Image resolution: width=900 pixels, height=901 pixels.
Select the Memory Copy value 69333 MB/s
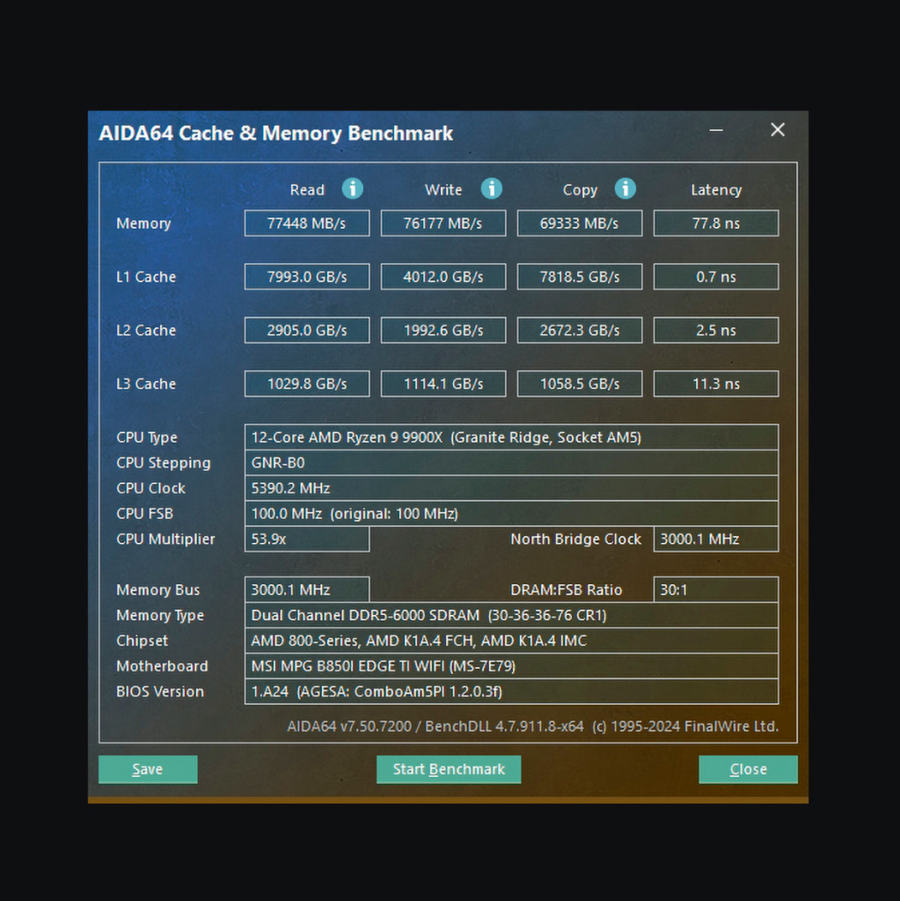click(x=579, y=223)
